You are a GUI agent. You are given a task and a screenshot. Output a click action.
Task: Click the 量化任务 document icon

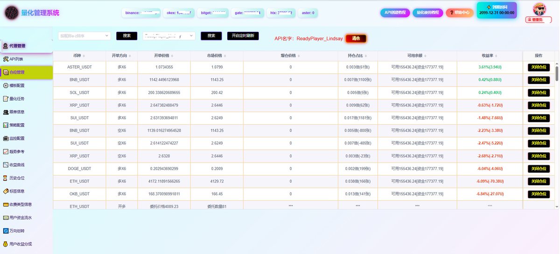point(6,99)
